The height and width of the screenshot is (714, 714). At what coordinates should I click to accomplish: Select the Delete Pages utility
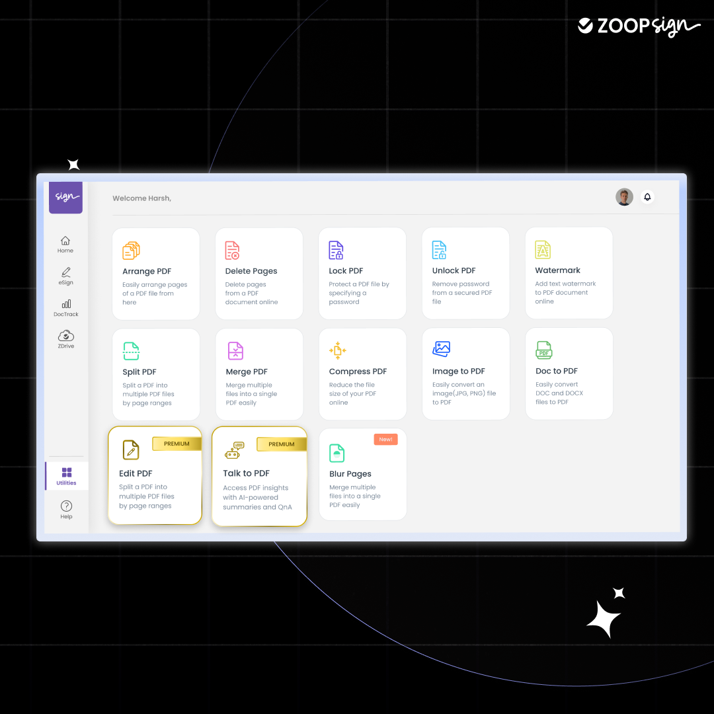tap(259, 273)
